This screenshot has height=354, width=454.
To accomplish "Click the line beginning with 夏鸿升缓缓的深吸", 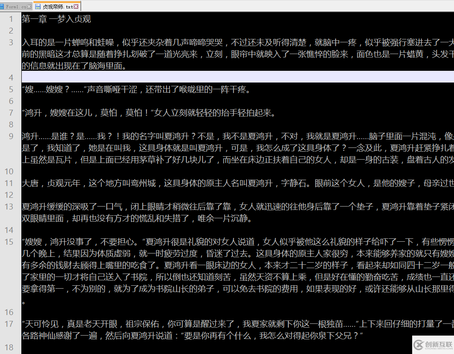I will click(x=126, y=207).
